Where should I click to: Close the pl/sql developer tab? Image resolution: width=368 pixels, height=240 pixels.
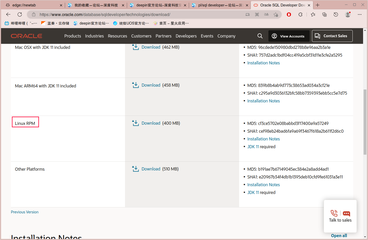(247, 5)
